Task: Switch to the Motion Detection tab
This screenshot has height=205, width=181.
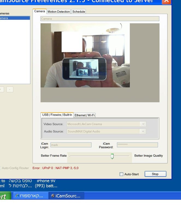Action: (59, 12)
